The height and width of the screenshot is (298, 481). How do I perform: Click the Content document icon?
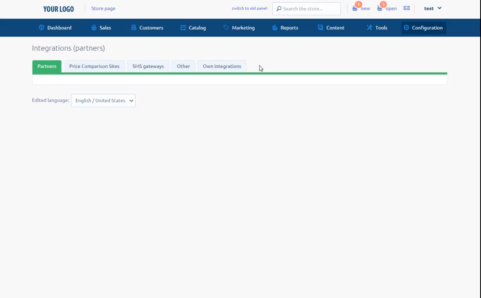click(x=320, y=27)
